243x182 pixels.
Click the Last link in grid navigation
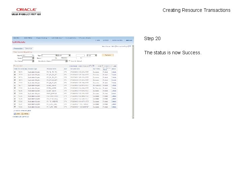pyautogui.click(x=115, y=66)
